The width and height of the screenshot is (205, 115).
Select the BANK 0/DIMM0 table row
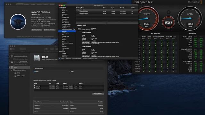pos(107,12)
